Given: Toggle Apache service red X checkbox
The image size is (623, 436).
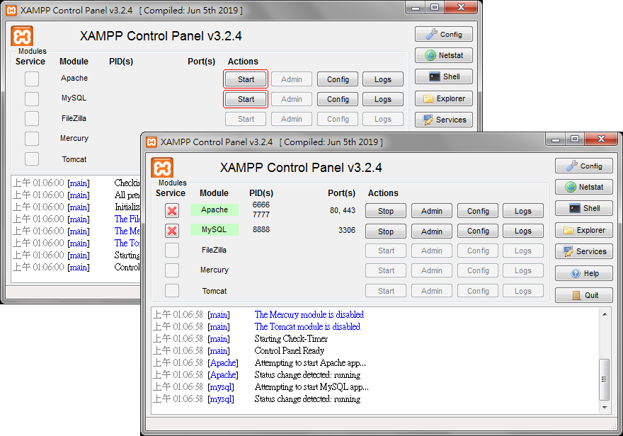Looking at the screenshot, I should click(172, 211).
